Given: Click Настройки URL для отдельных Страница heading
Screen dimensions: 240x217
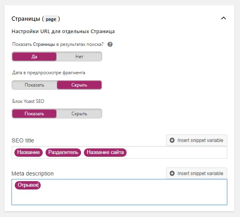Looking at the screenshot, I should click(63, 32).
